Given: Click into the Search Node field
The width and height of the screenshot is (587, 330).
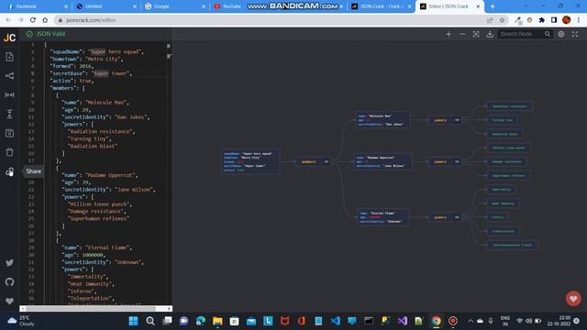Looking at the screenshot, I should pos(521,34).
